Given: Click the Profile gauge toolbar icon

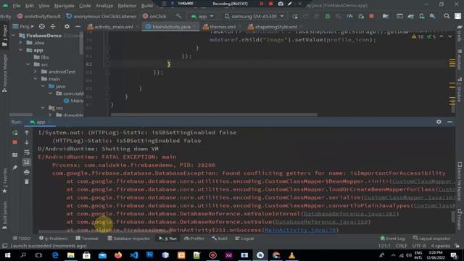Looking at the screenshot, I should click(x=349, y=16).
